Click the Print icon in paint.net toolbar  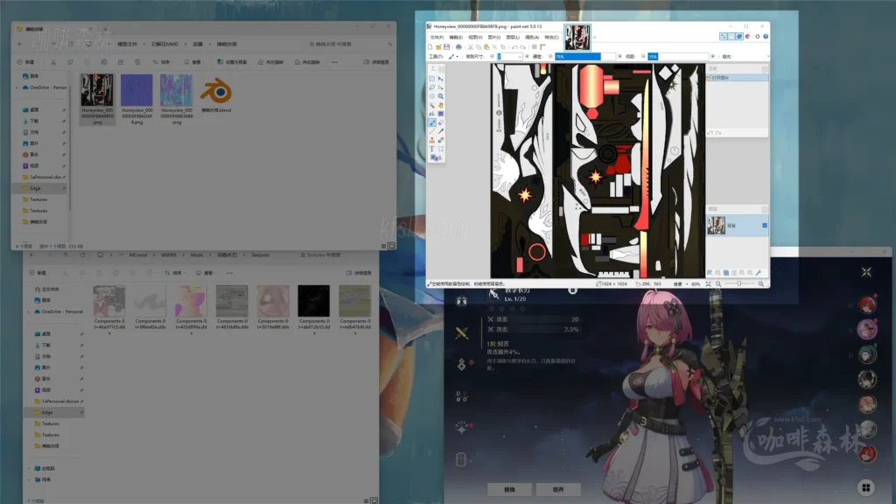tap(460, 46)
